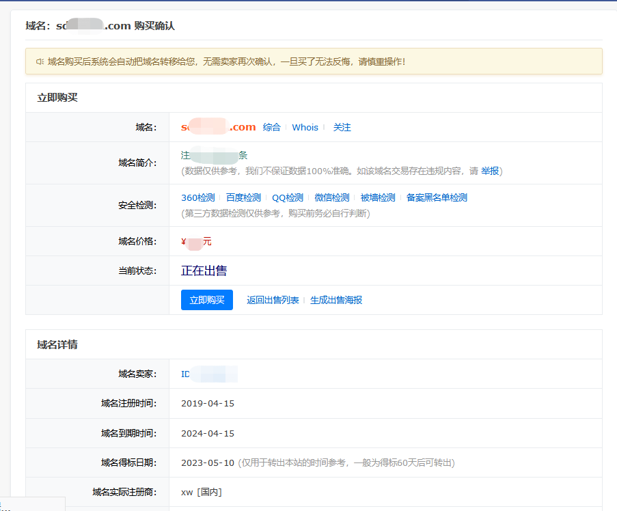Click the 举报 report link

click(x=490, y=171)
